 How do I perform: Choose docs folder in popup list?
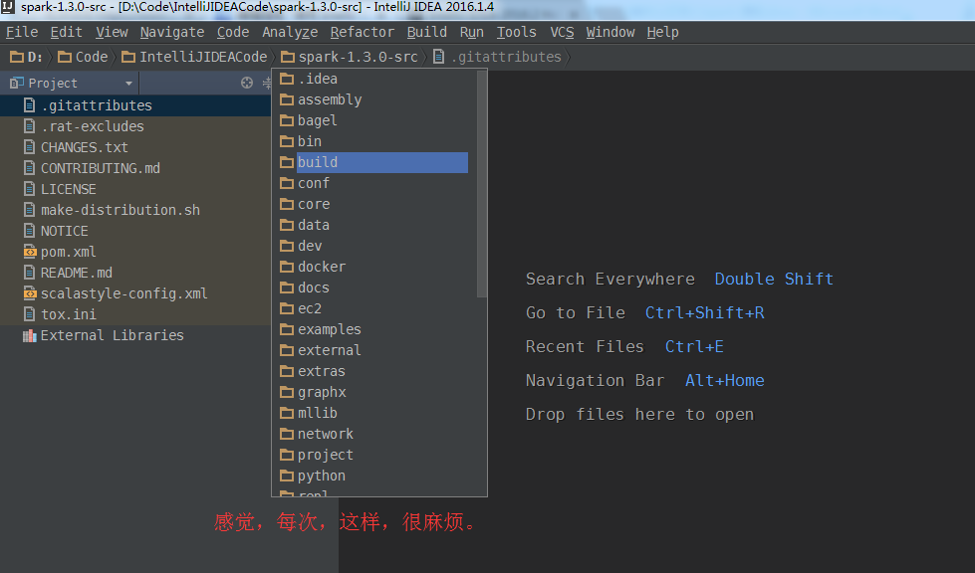pyautogui.click(x=373, y=288)
